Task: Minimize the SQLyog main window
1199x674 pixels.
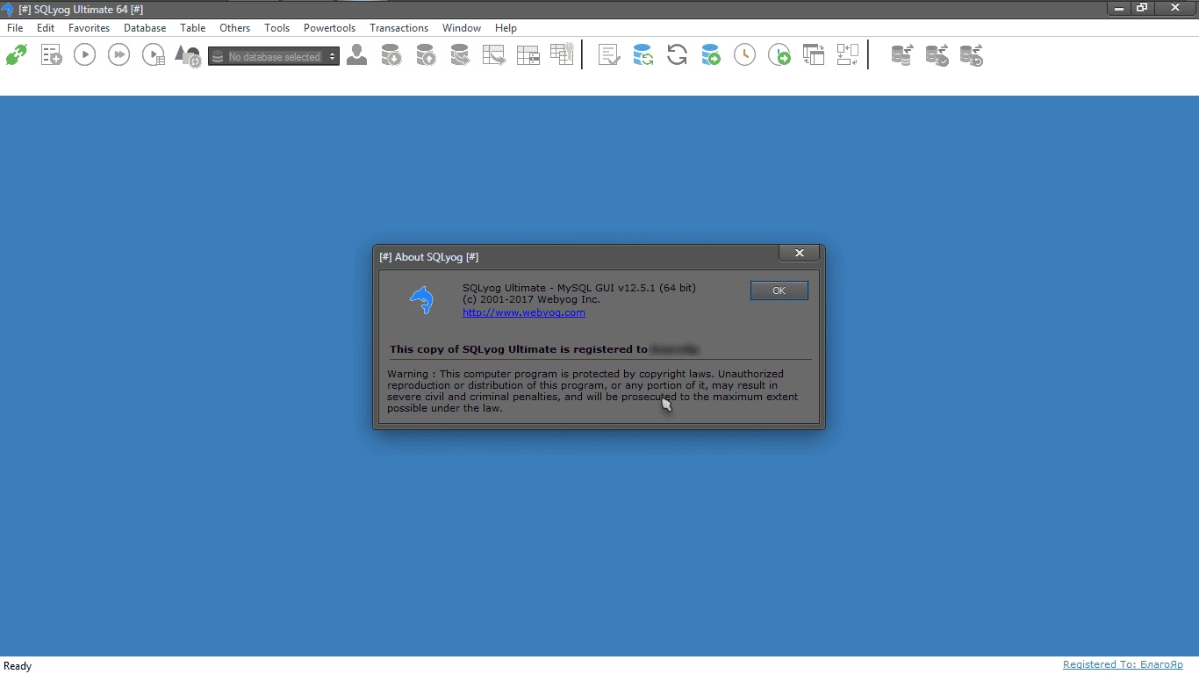Action: (x=1118, y=7)
